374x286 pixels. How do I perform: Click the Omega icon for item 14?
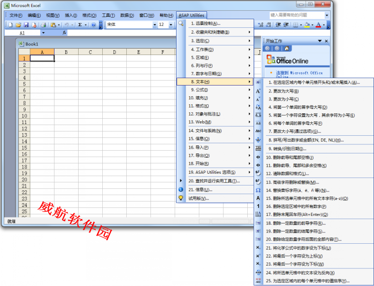point(258,190)
